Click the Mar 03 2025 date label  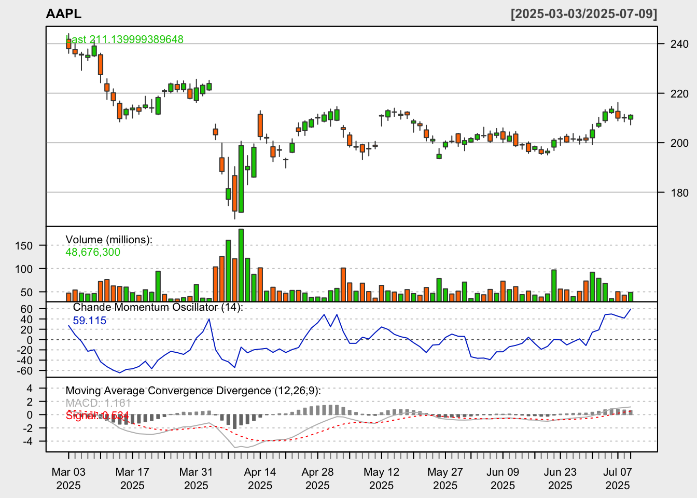tap(68, 479)
